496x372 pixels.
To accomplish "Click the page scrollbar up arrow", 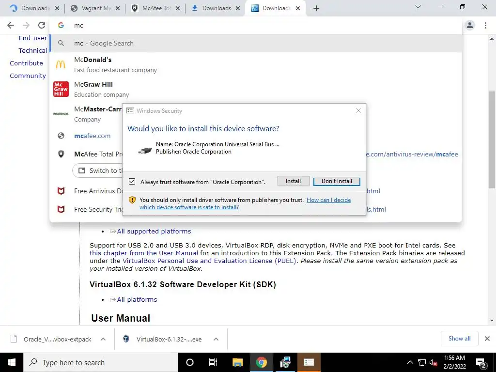I will tap(492, 39).
